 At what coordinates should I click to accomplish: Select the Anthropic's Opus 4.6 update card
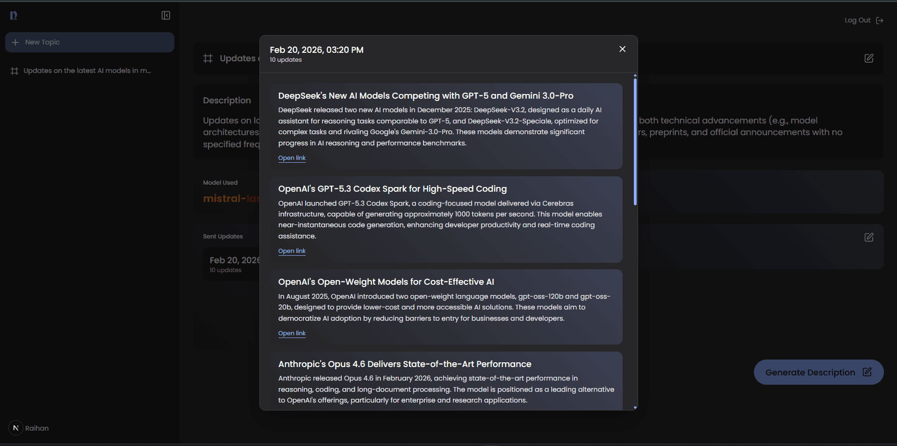click(446, 381)
